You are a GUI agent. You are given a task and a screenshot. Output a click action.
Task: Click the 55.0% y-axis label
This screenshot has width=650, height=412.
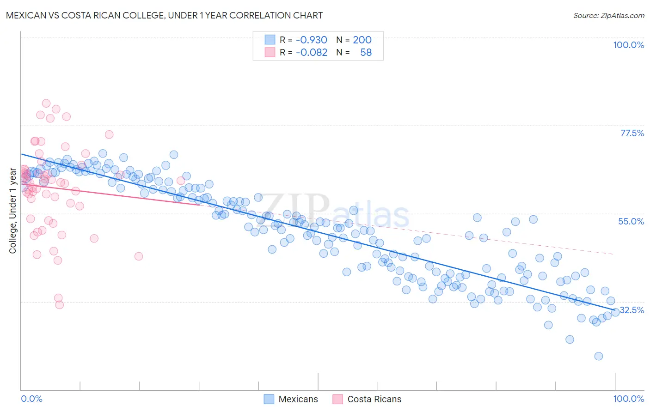(631, 221)
